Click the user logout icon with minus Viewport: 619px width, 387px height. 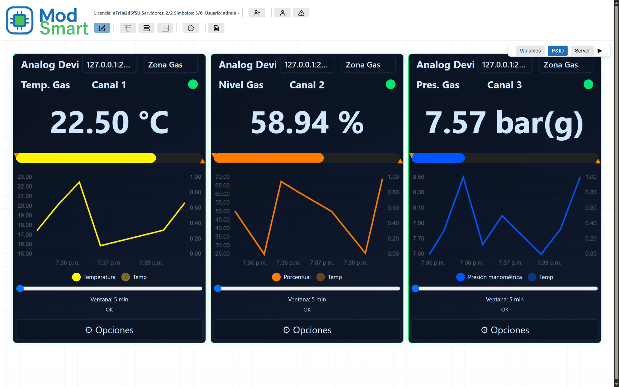(x=257, y=13)
